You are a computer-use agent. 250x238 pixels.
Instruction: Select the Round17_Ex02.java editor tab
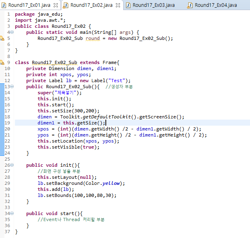91,5
